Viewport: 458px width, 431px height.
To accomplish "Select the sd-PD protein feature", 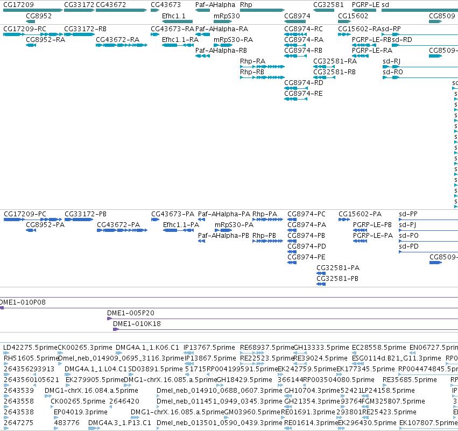I will [x=428, y=252].
